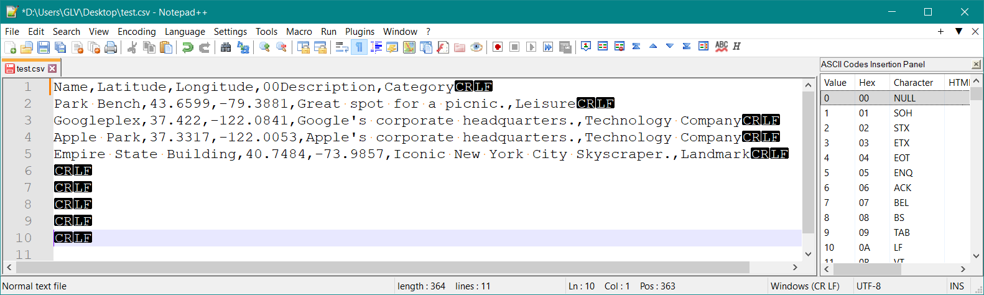
Task: Save the current file
Action: [44, 47]
